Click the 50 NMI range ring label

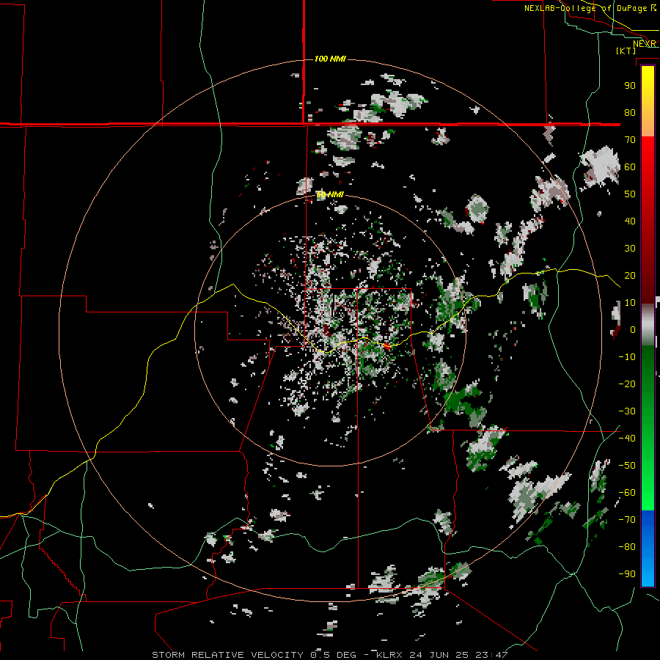[x=331, y=195]
